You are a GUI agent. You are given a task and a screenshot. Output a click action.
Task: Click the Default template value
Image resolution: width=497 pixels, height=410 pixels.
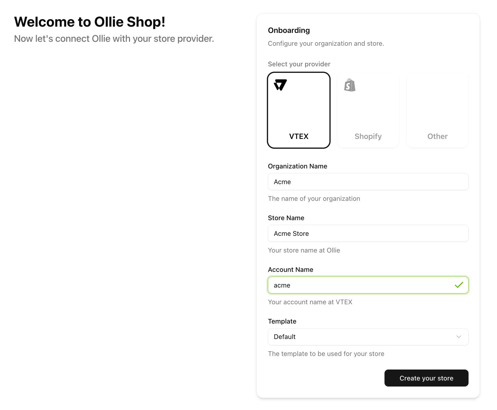coord(285,337)
